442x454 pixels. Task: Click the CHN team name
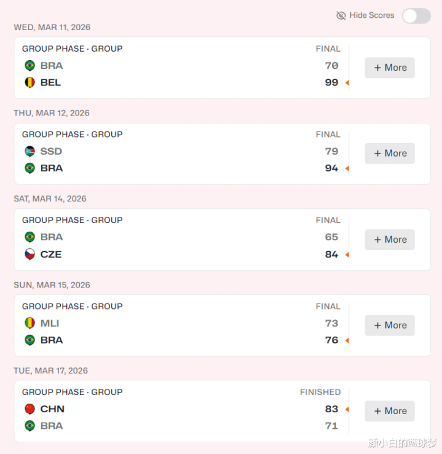(x=52, y=409)
